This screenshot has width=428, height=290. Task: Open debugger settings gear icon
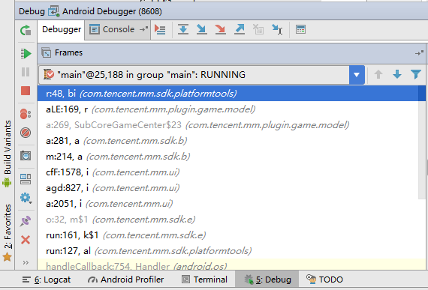point(26,198)
